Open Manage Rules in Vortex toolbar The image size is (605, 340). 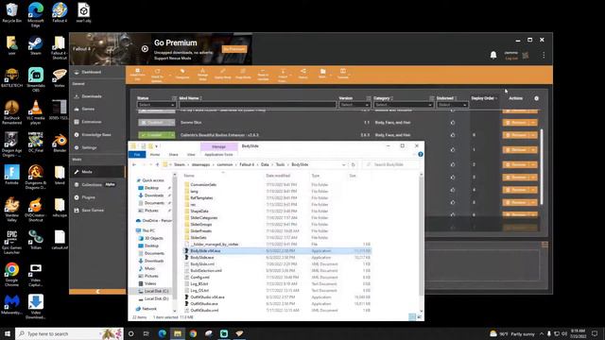pos(202,74)
